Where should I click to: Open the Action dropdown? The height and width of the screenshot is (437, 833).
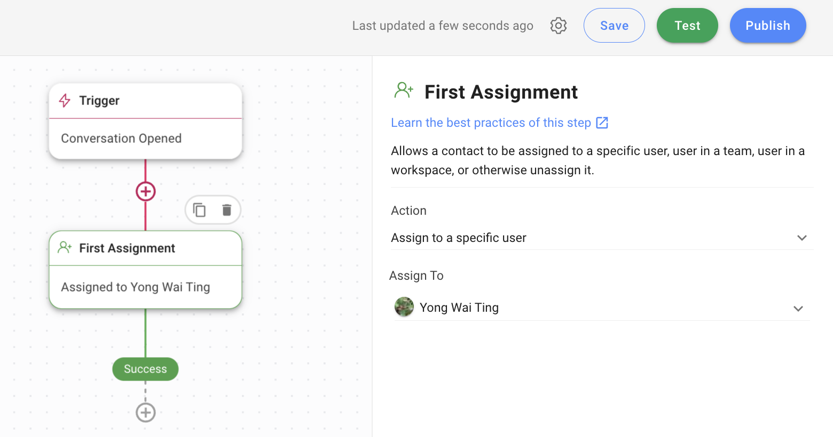pos(602,238)
